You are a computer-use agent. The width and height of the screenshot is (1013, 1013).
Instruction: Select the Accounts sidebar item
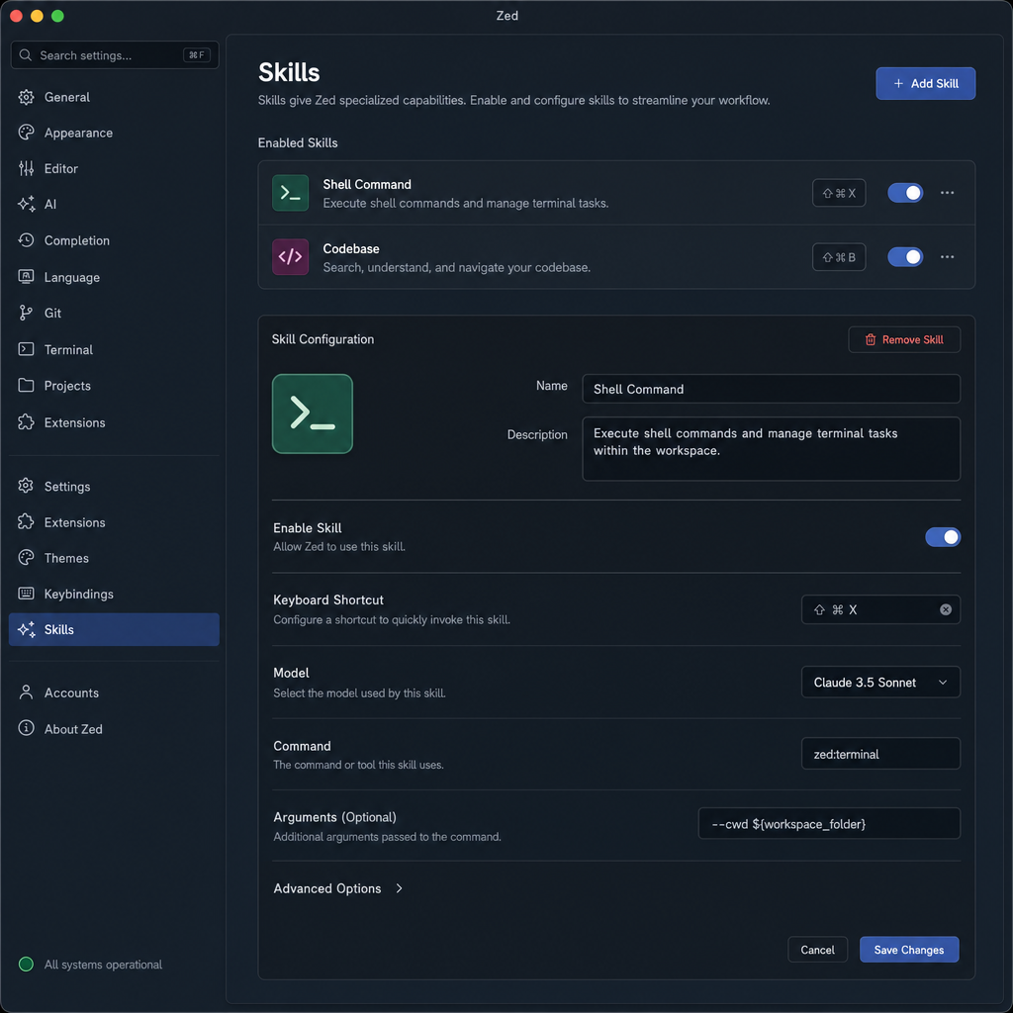click(x=114, y=692)
